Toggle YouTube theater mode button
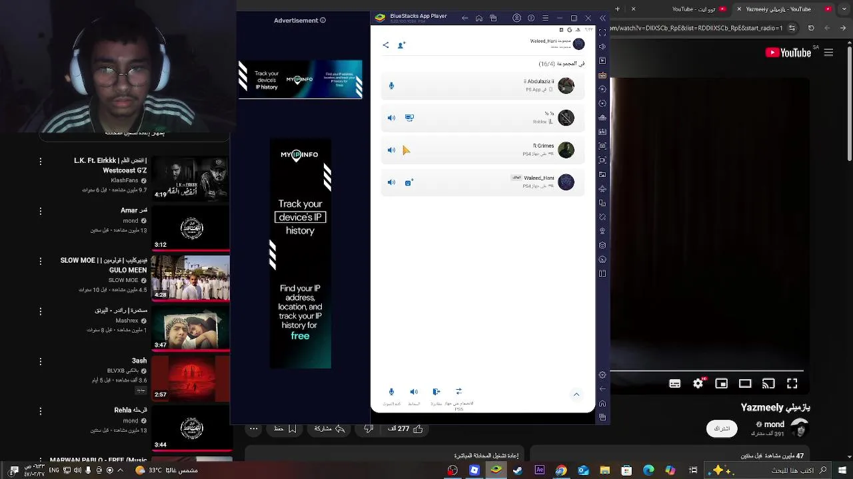 point(745,383)
